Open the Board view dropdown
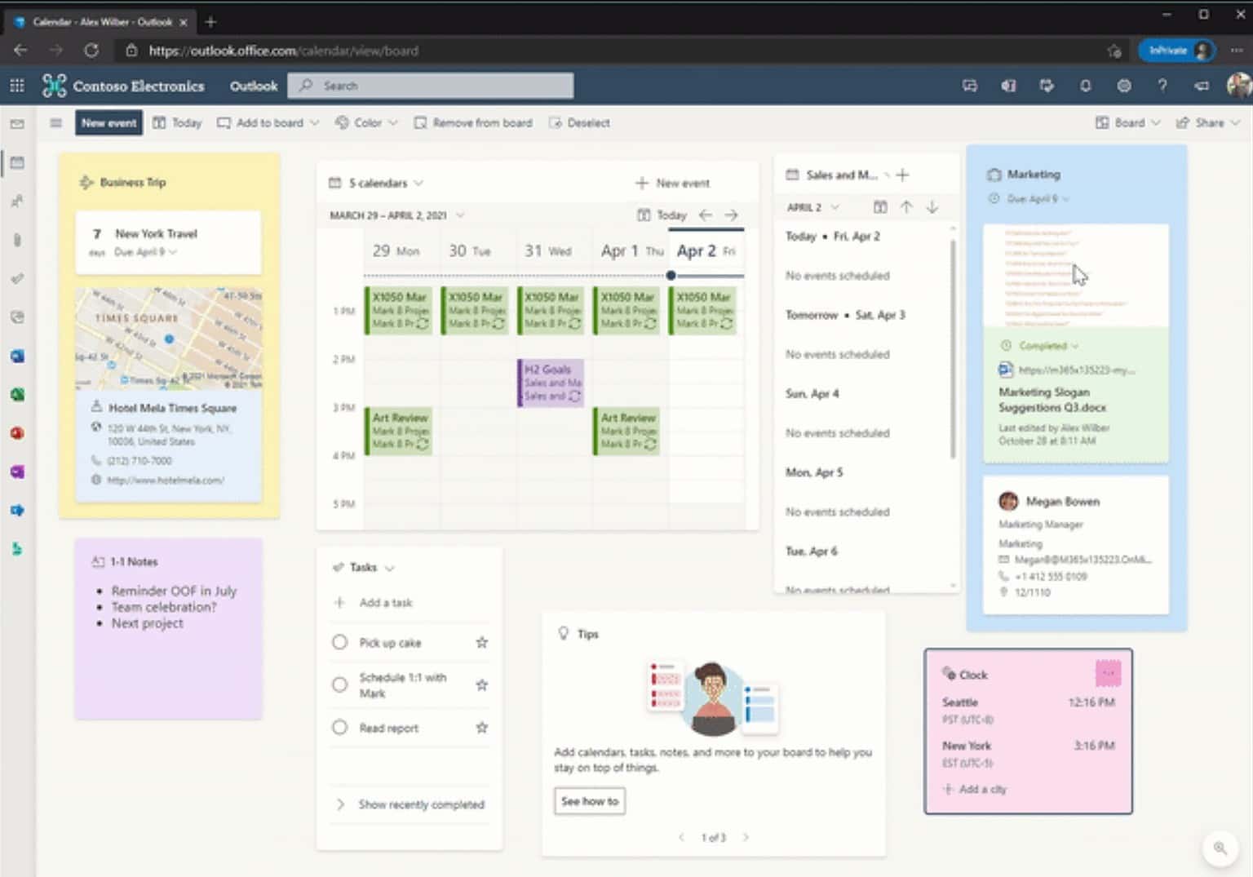Image resolution: width=1253 pixels, height=877 pixels. click(x=1127, y=122)
